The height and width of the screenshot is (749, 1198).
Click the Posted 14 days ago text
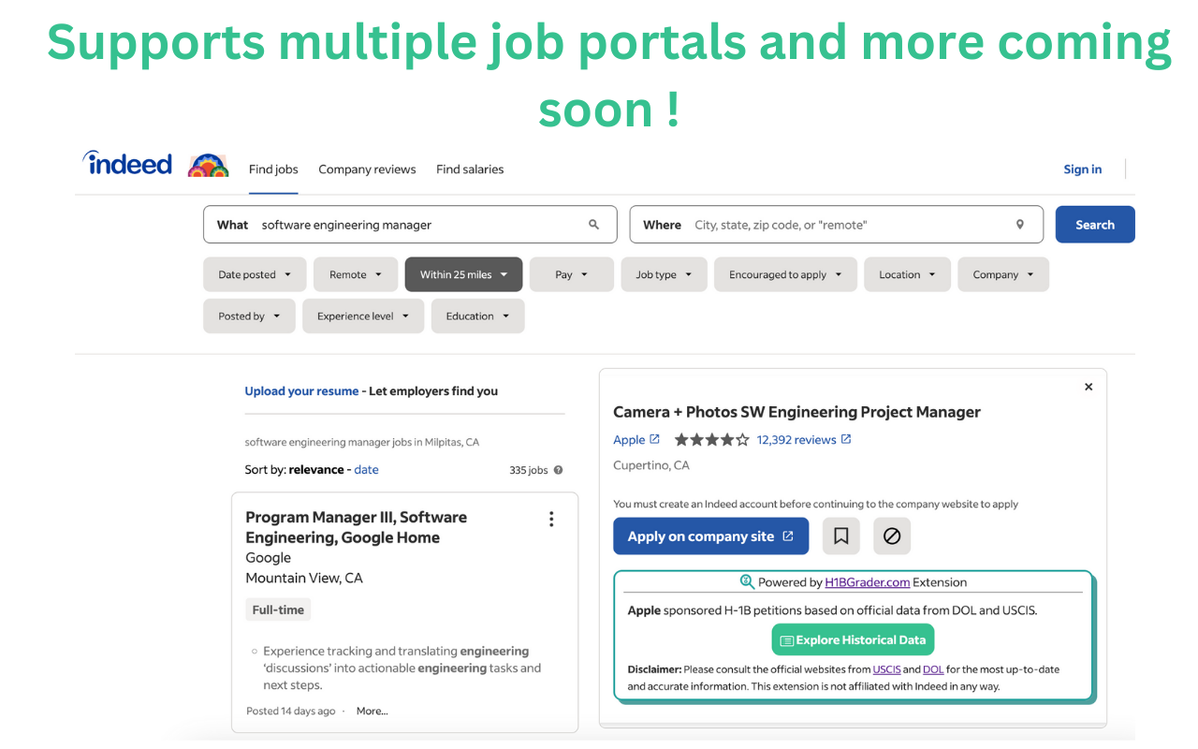point(291,712)
